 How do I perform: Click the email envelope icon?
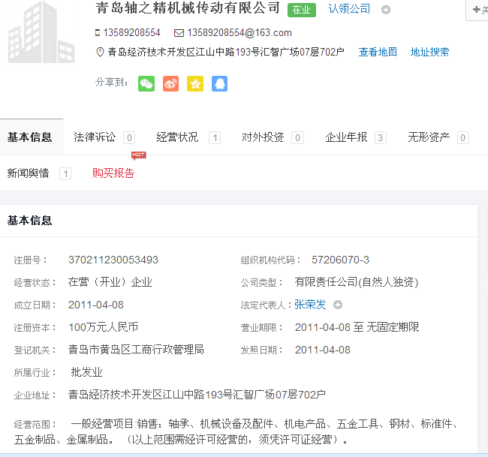179,33
